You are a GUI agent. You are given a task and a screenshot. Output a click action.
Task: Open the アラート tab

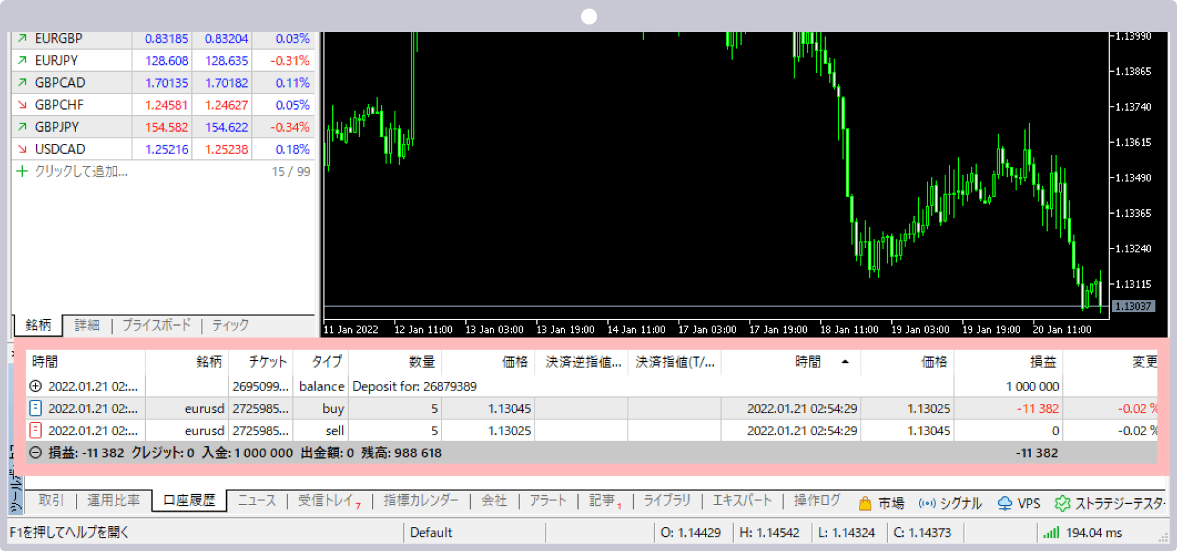(548, 501)
